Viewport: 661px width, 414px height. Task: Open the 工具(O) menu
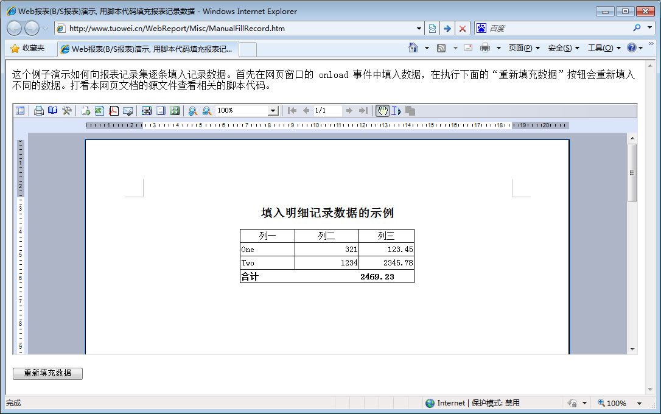tap(604, 48)
